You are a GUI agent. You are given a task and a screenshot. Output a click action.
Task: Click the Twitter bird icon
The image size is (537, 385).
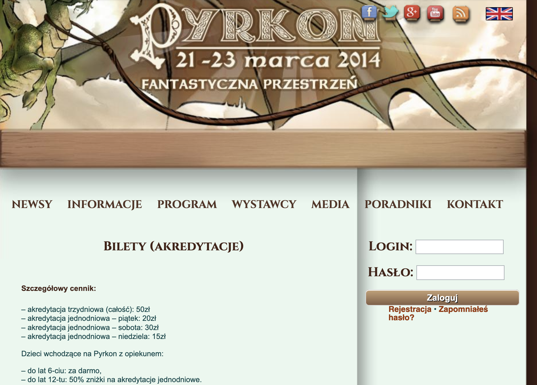(390, 13)
